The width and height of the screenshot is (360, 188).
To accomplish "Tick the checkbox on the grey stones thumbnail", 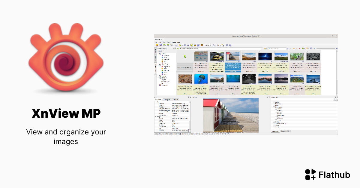I will pyautogui.click(x=307, y=51).
